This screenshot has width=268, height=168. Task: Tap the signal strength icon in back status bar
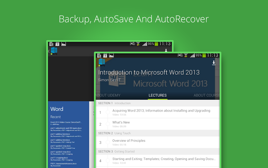click(x=145, y=44)
